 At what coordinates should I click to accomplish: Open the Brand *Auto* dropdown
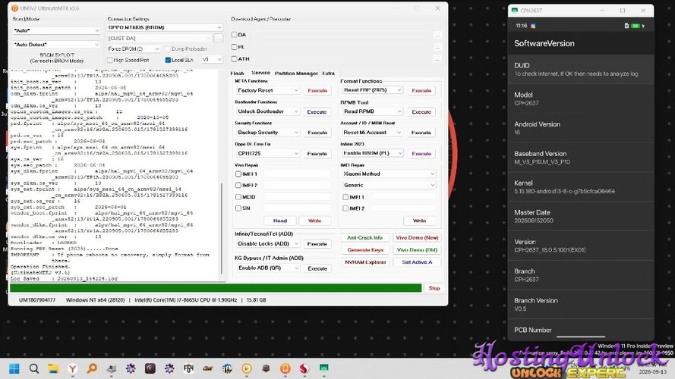click(56, 30)
